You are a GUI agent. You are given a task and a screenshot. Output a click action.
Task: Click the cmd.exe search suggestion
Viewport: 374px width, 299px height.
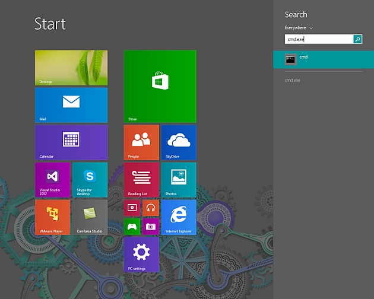[x=293, y=80]
